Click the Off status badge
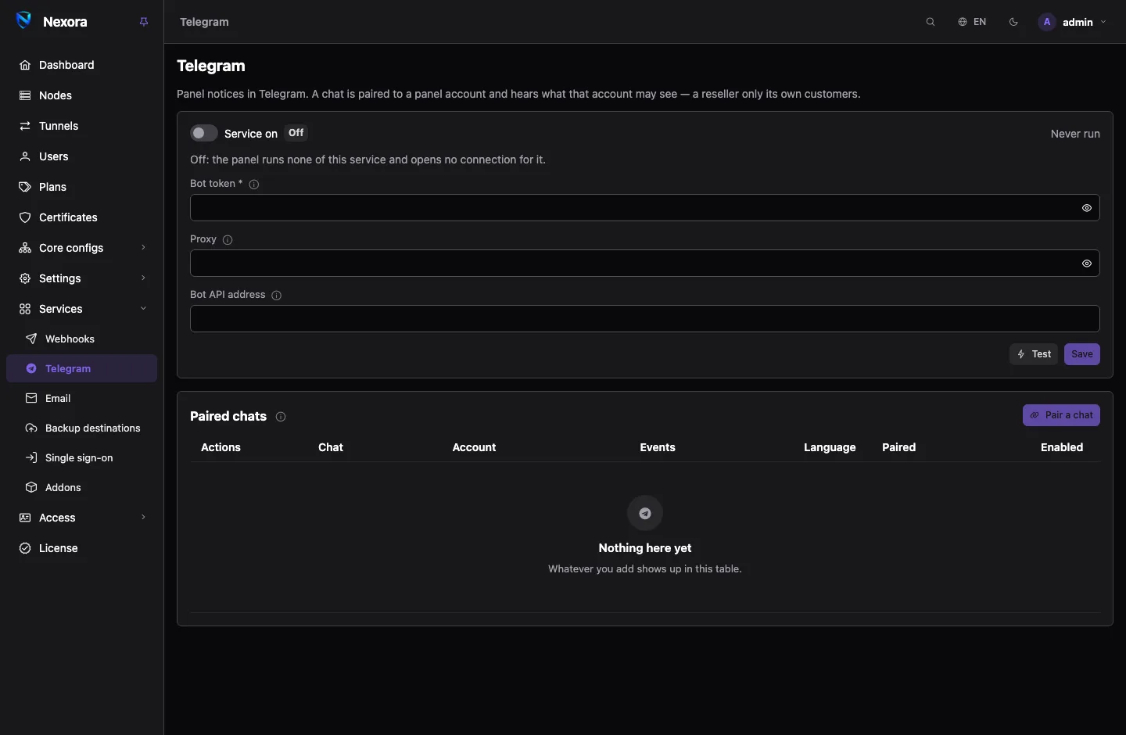1126x735 pixels. (x=296, y=133)
